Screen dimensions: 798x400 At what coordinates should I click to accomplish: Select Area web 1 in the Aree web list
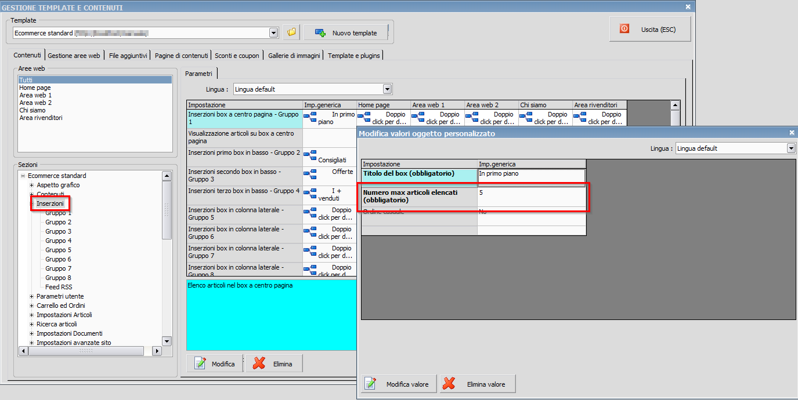(x=35, y=95)
